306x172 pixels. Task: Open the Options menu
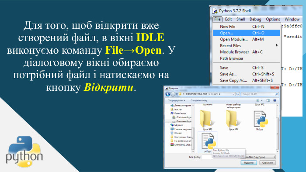click(273, 19)
